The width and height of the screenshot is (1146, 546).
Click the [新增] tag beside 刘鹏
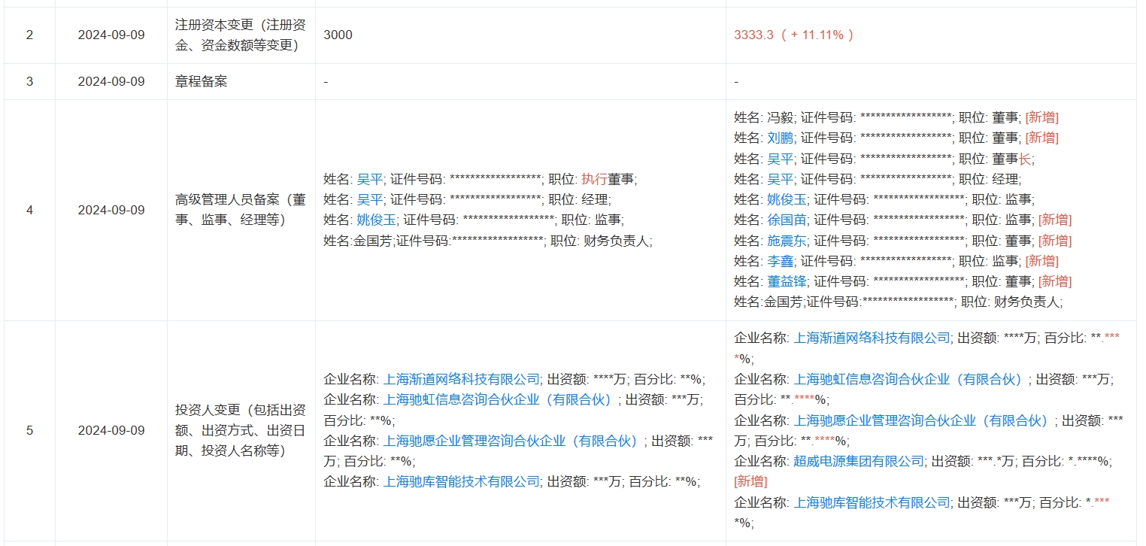(1042, 138)
